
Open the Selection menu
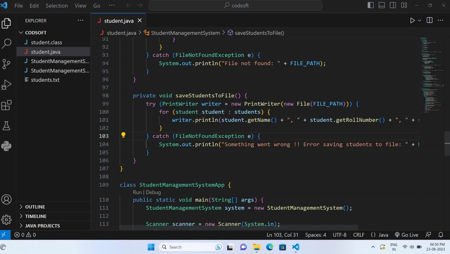(x=56, y=6)
